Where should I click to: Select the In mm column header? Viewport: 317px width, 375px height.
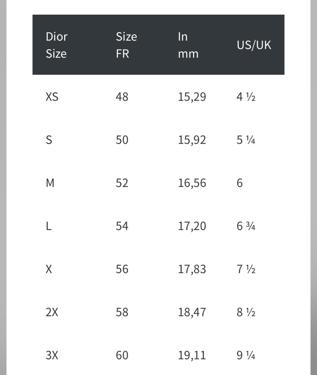[x=188, y=45]
